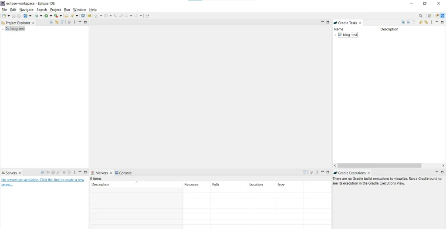Open the Forward navigation history dropdown
Viewport: 446px width, 229px height.
tap(141, 16)
